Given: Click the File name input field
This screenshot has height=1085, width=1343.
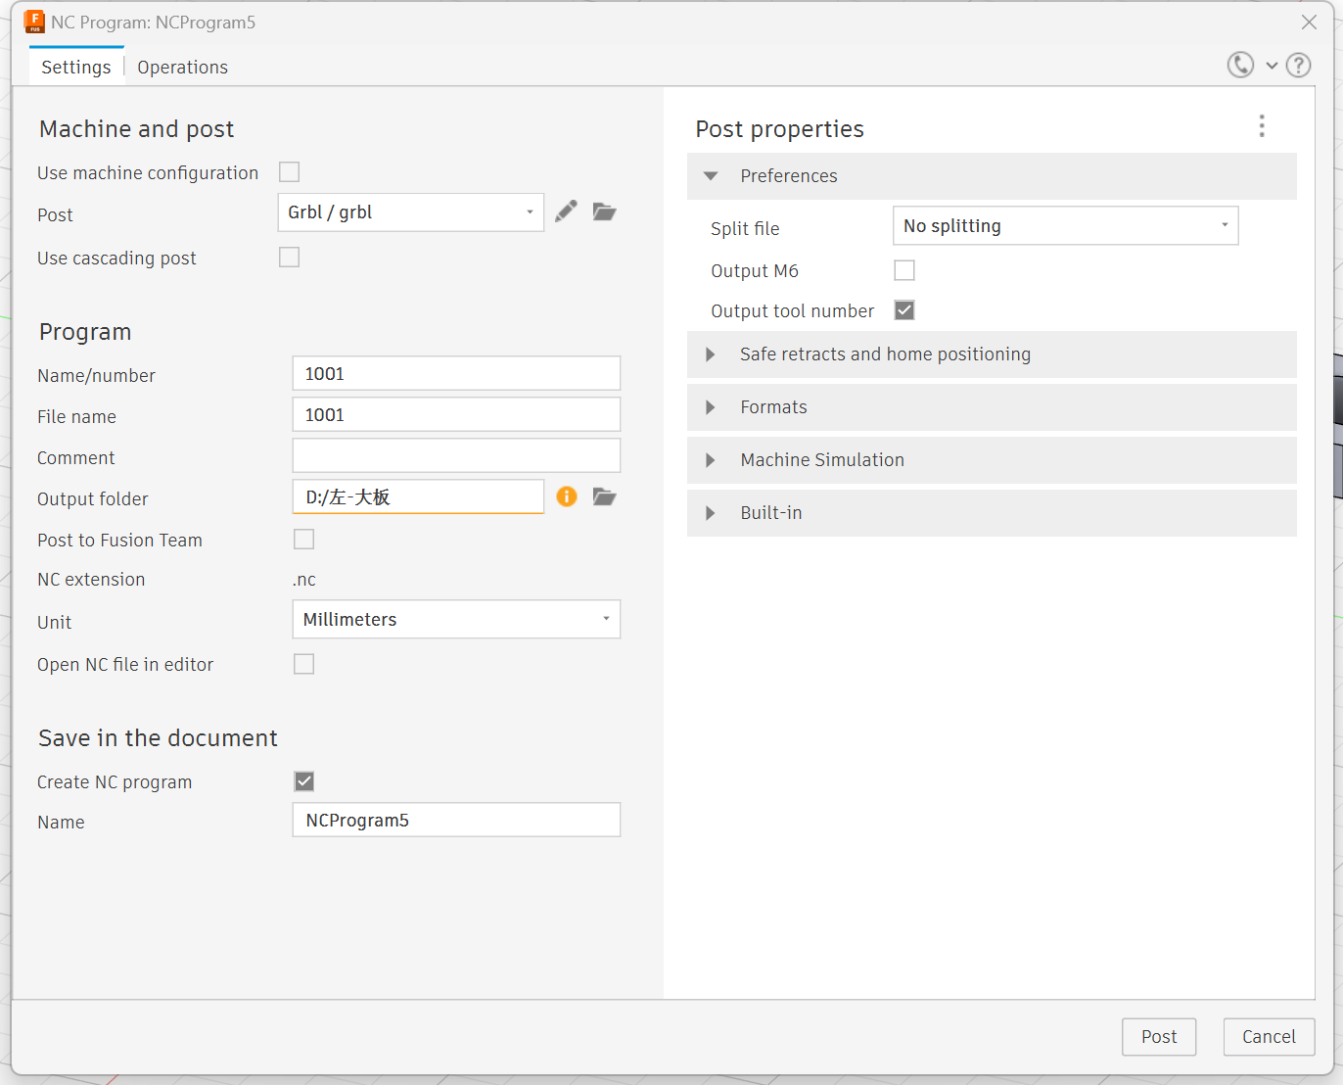Looking at the screenshot, I should 456,415.
